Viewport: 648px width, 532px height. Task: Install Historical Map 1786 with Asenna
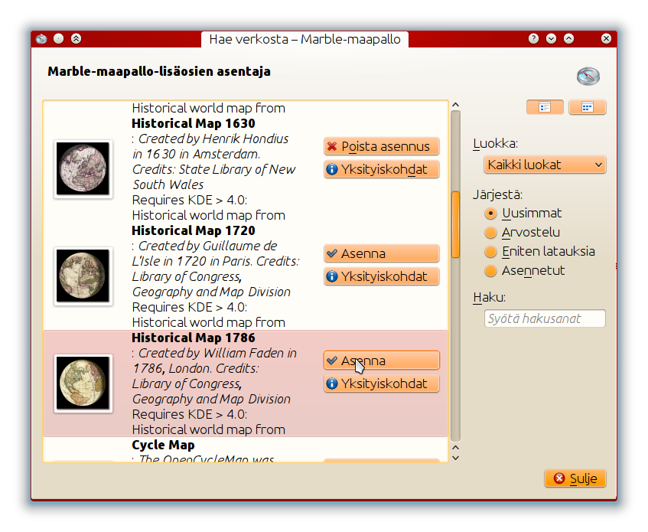pyautogui.click(x=382, y=361)
